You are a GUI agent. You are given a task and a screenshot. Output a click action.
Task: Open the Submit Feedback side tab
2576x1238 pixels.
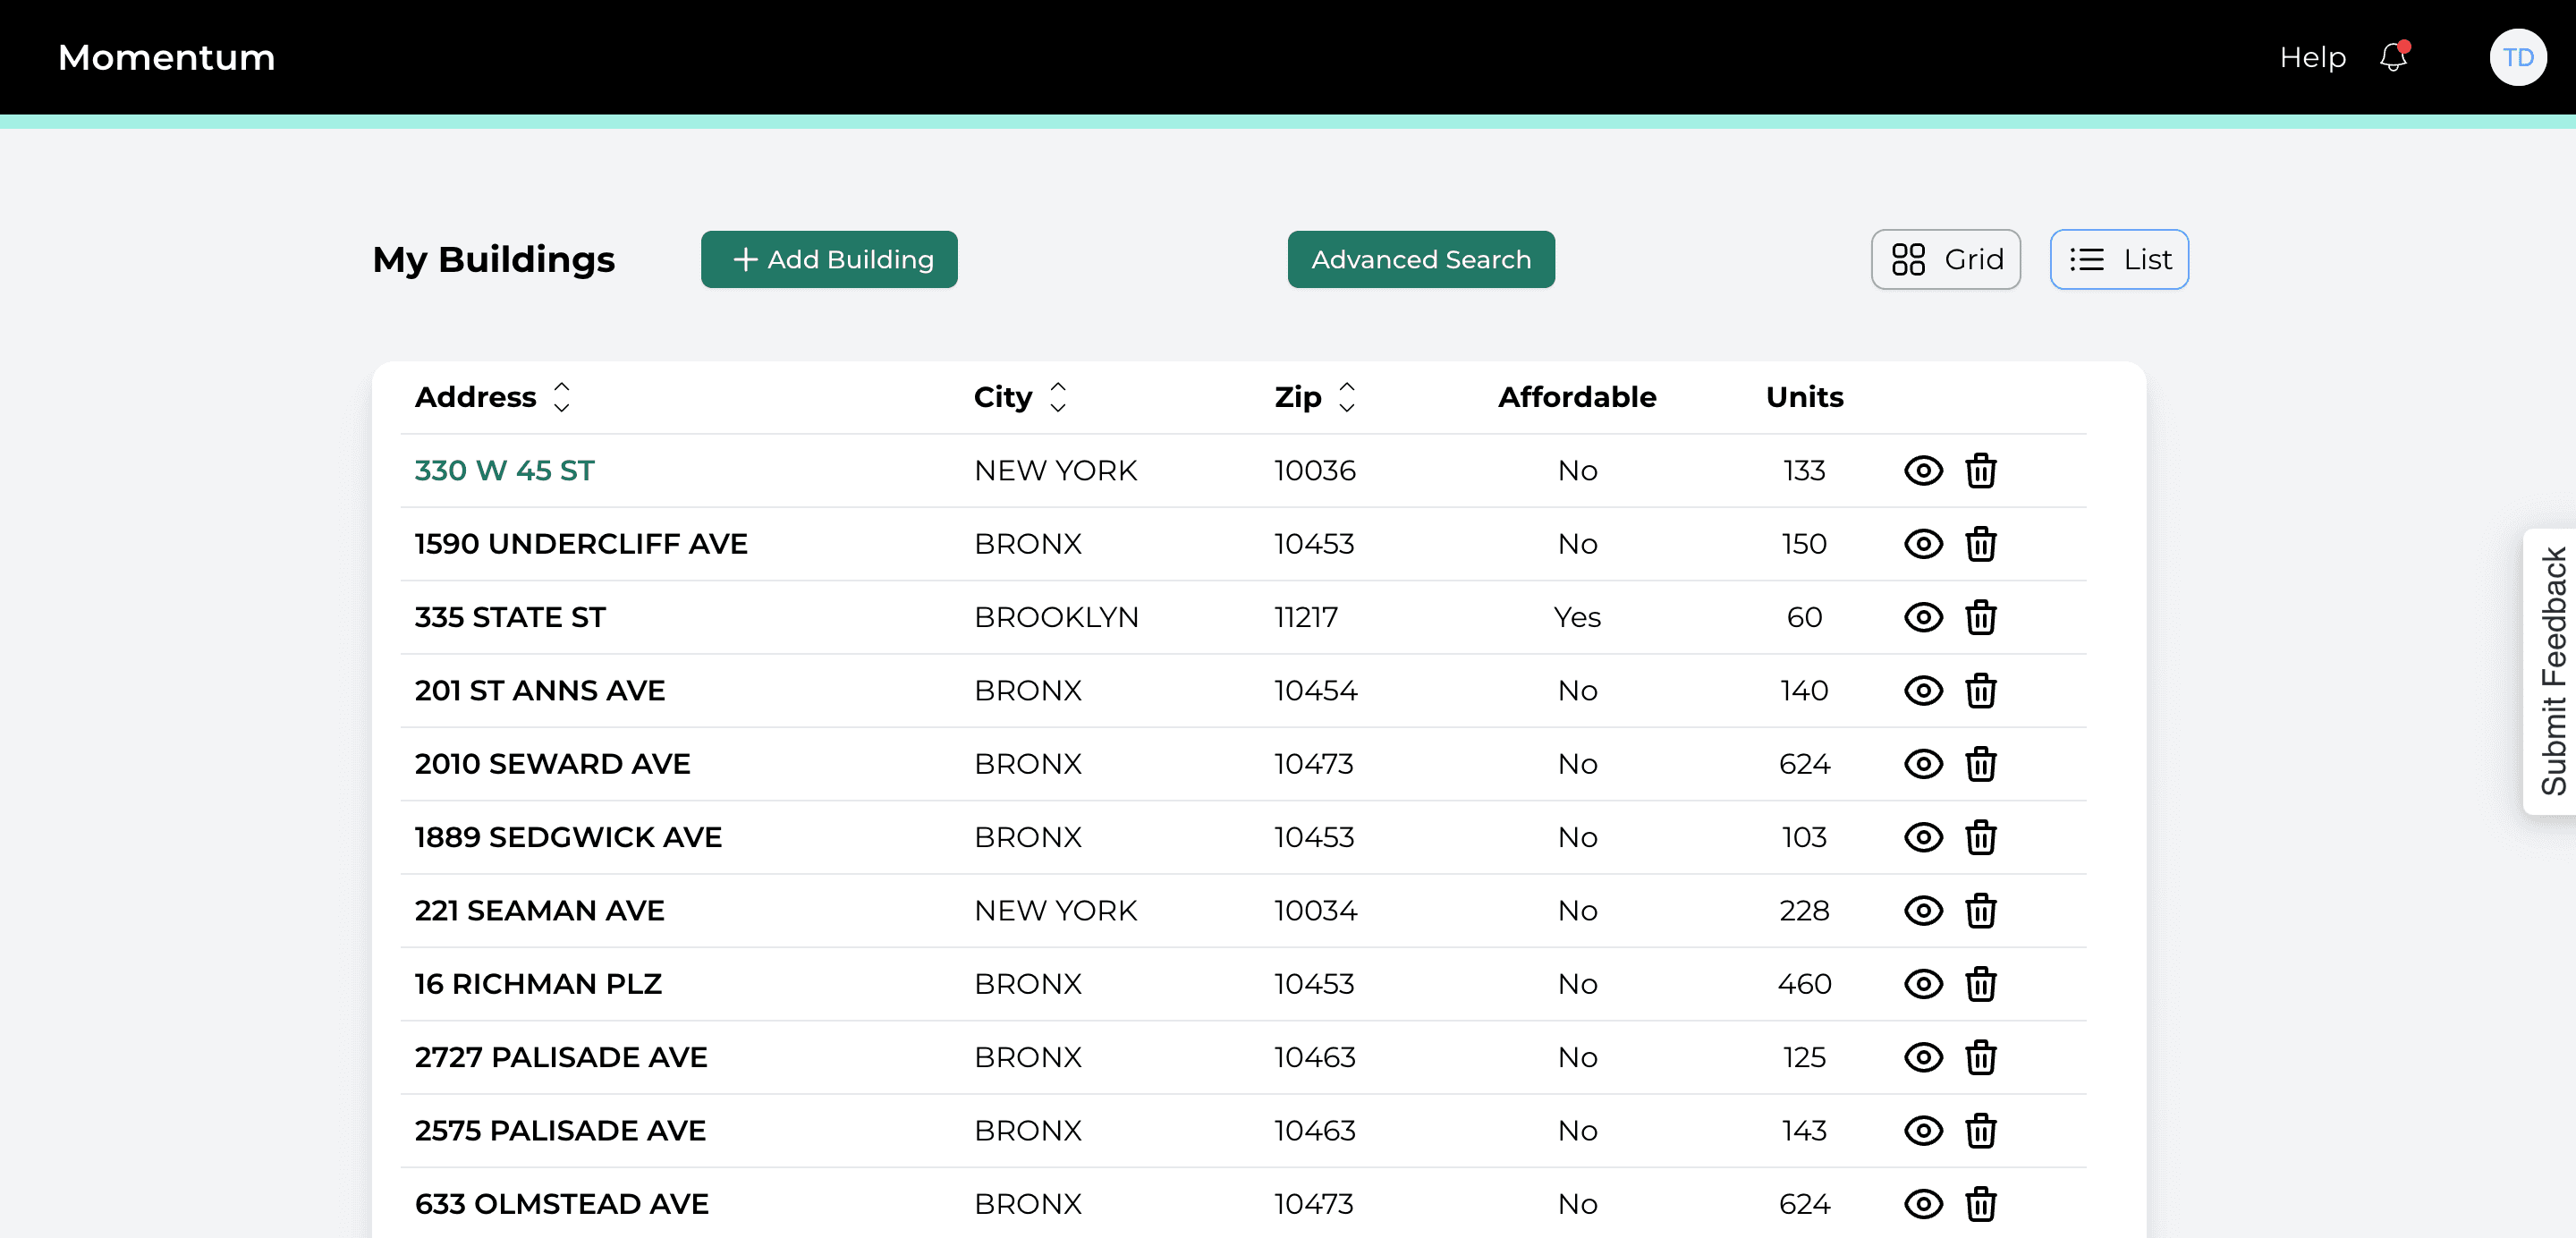tap(2551, 671)
